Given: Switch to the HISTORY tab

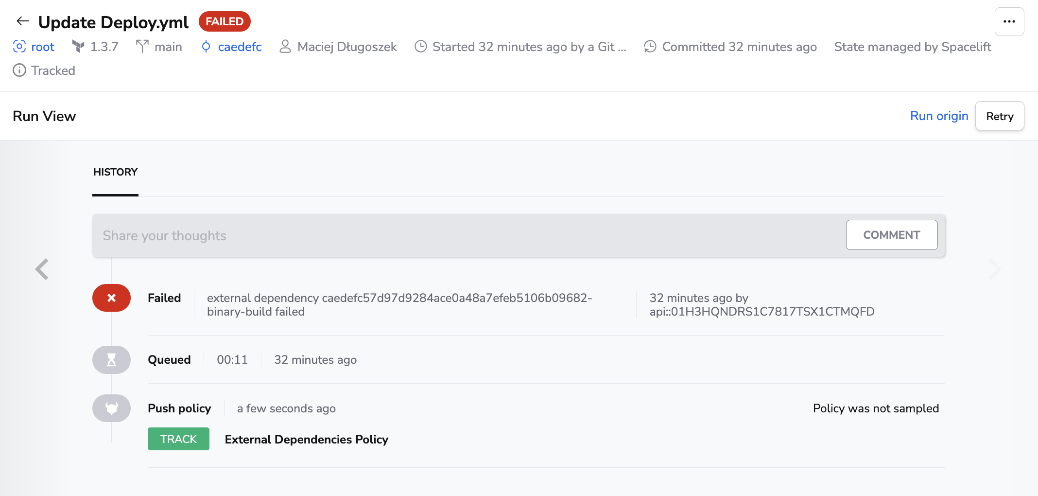Looking at the screenshot, I should 115,172.
